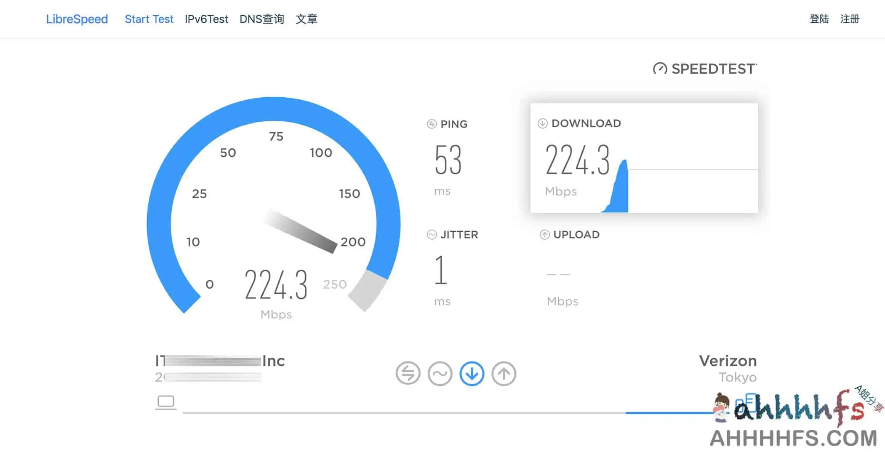This screenshot has width=885, height=455.
Task: Click the circular download arrow icon
Action: 472,373
